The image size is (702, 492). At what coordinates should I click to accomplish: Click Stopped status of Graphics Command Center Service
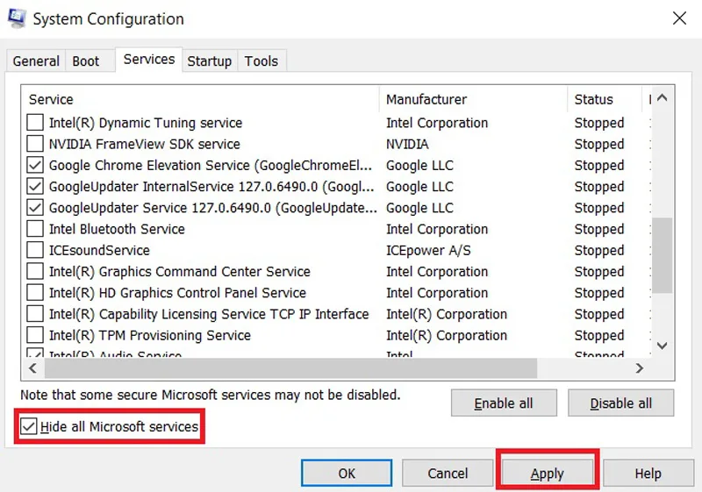pyautogui.click(x=599, y=271)
